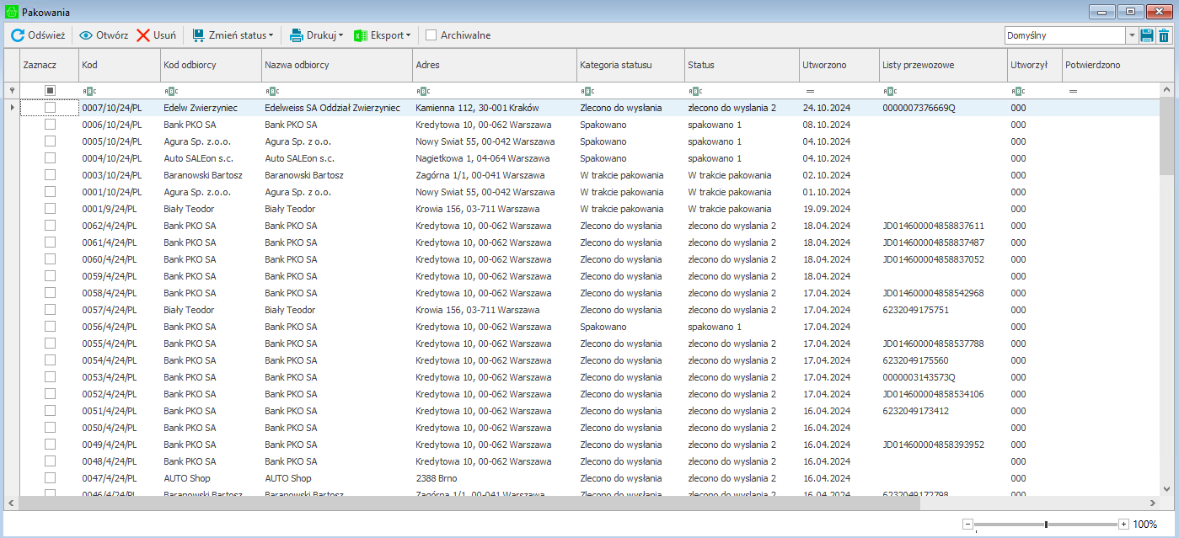
Task: Click the green Eksport Excel icon
Action: [361, 35]
